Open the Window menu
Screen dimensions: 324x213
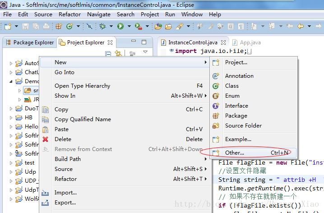click(192, 14)
